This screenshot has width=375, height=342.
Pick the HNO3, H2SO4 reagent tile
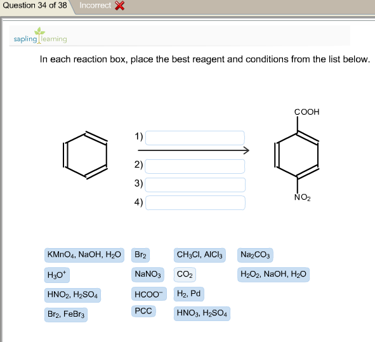click(x=202, y=313)
